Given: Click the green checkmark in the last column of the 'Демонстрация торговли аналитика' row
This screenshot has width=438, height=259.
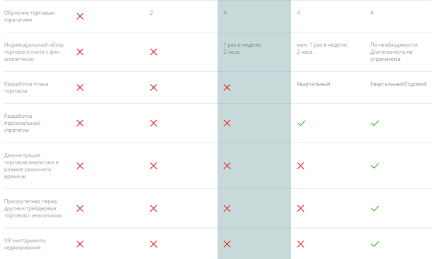Looking at the screenshot, I should click(374, 166).
